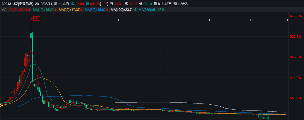Click the 8.82% price change value
This screenshot has width=304, height=120.
[94, 4]
